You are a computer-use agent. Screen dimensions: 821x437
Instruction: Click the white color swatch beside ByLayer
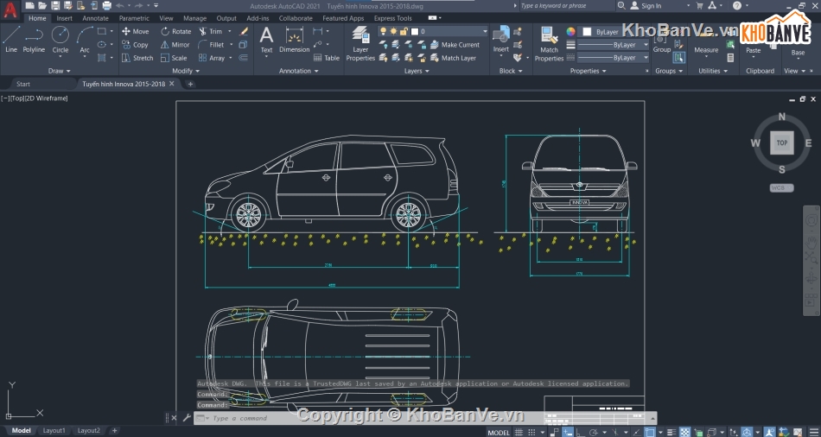(x=587, y=32)
